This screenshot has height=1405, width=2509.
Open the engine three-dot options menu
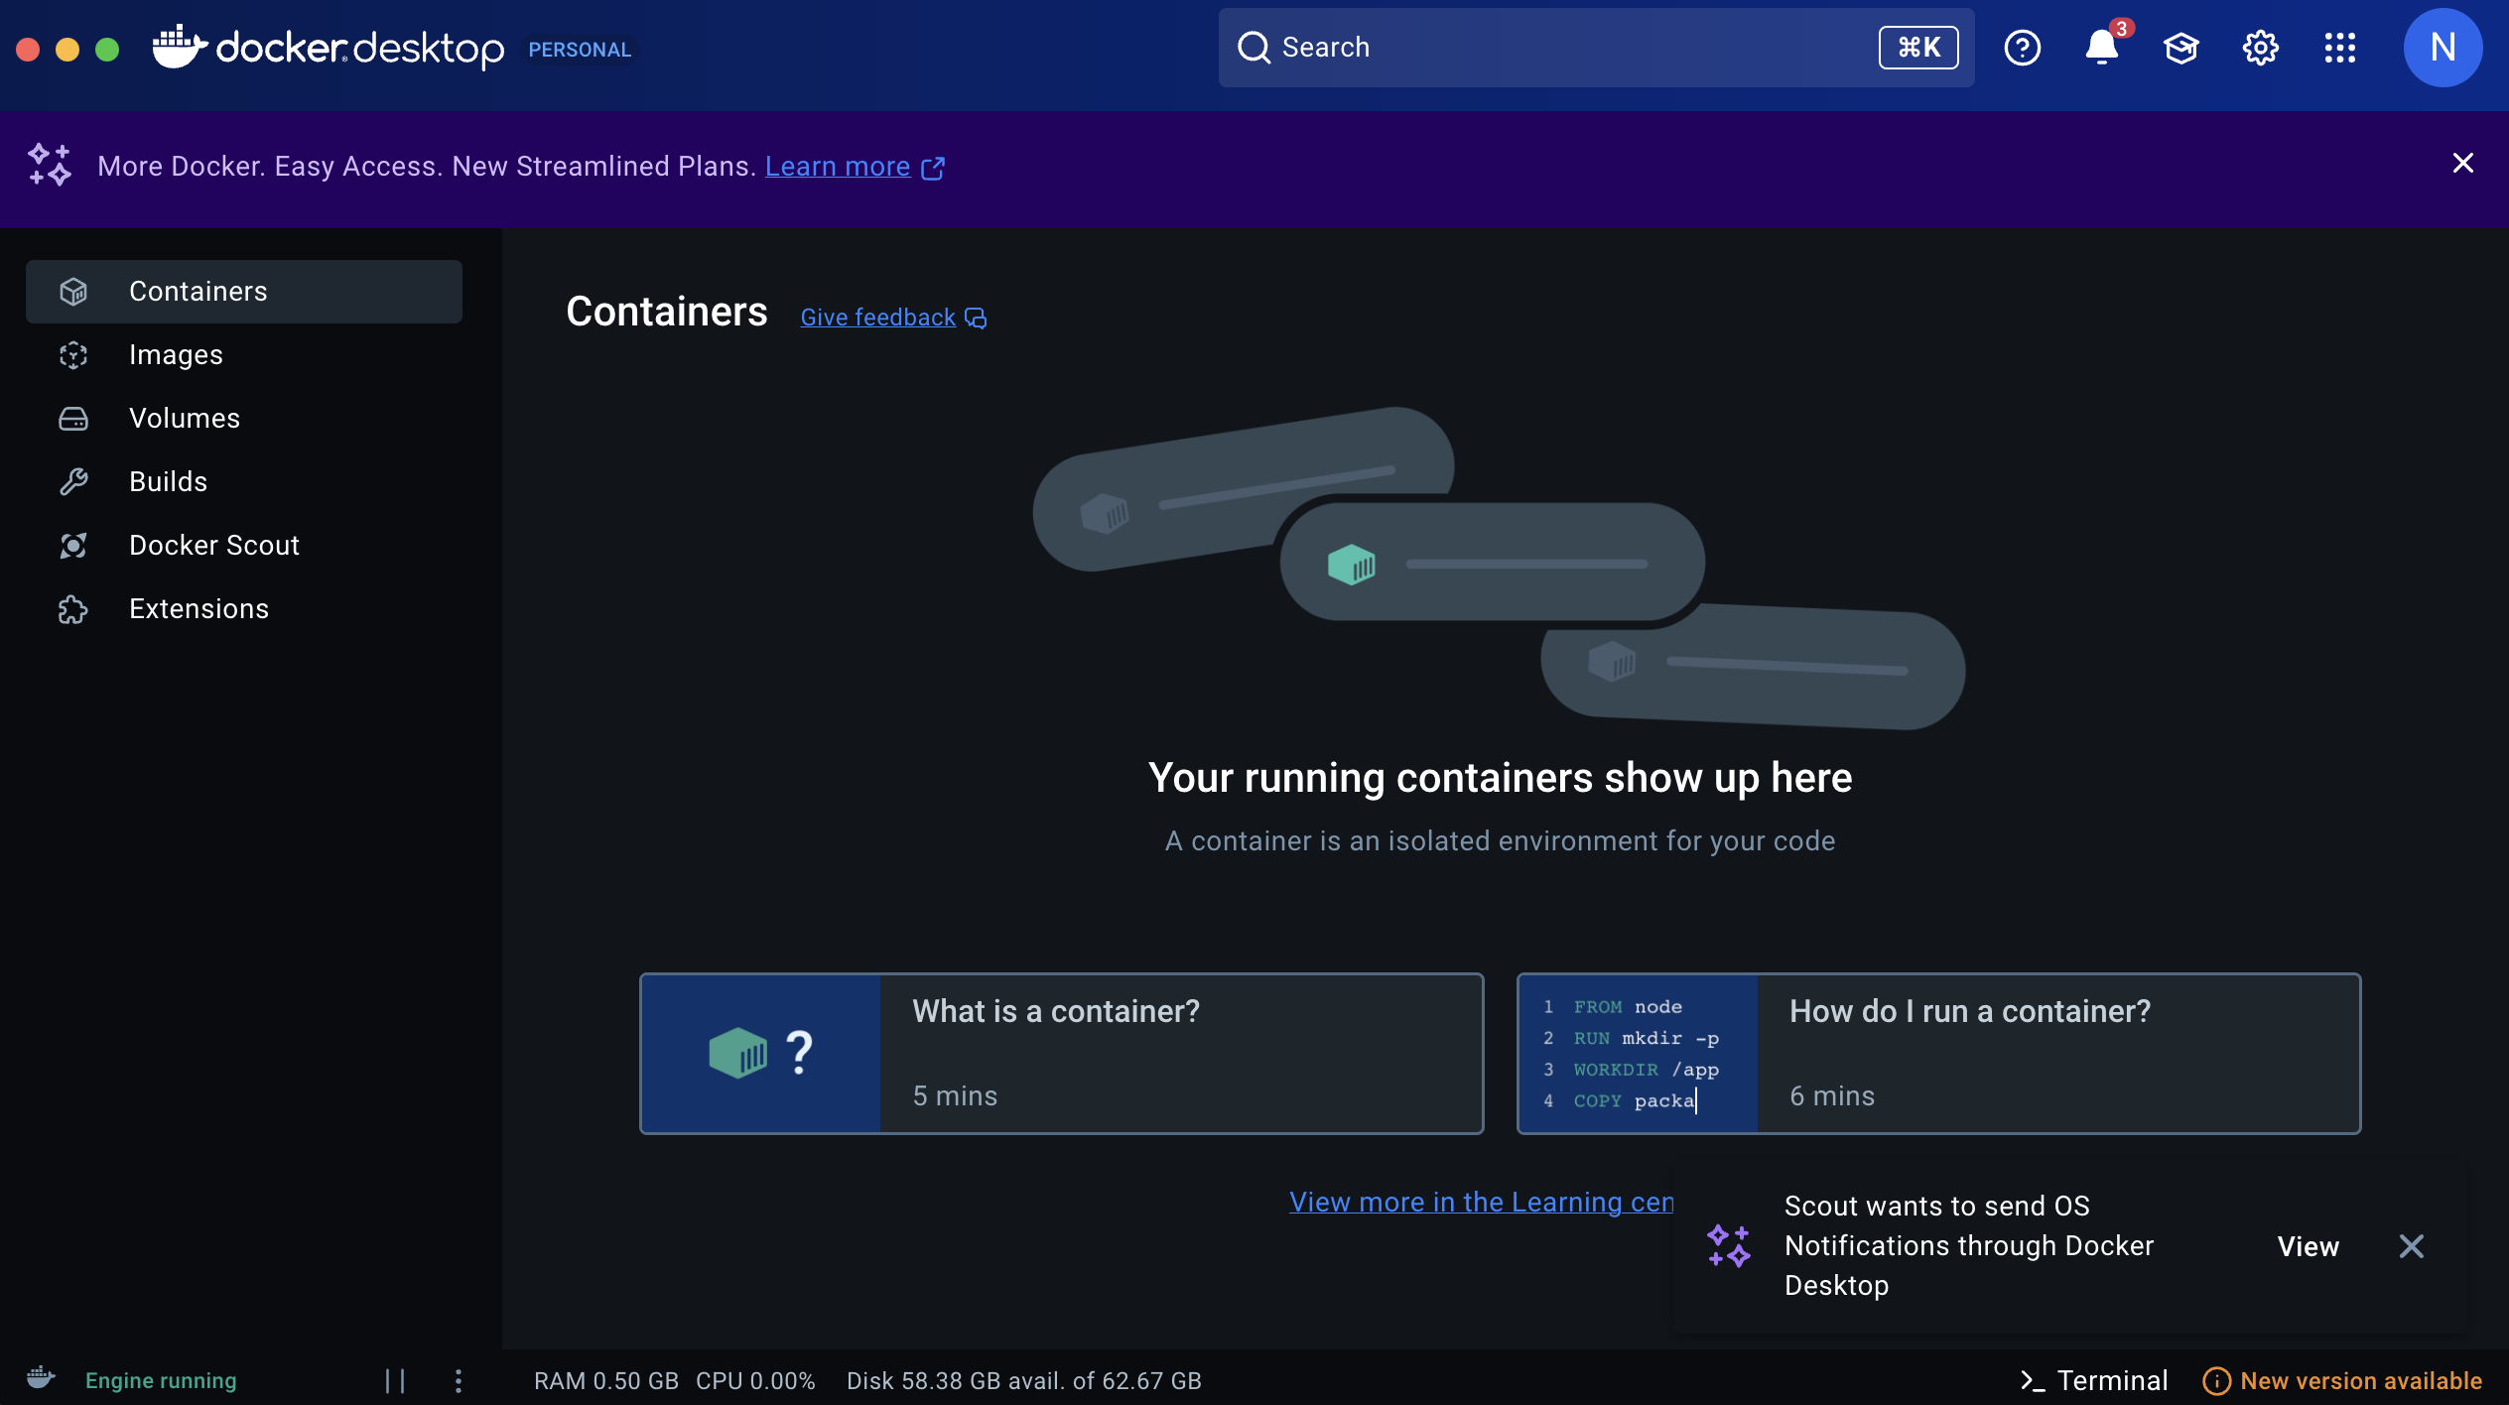click(458, 1380)
